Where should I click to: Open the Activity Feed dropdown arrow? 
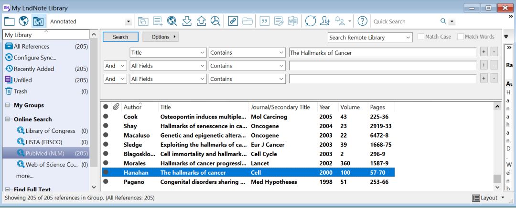(349, 21)
